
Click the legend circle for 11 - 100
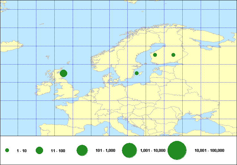(40, 150)
